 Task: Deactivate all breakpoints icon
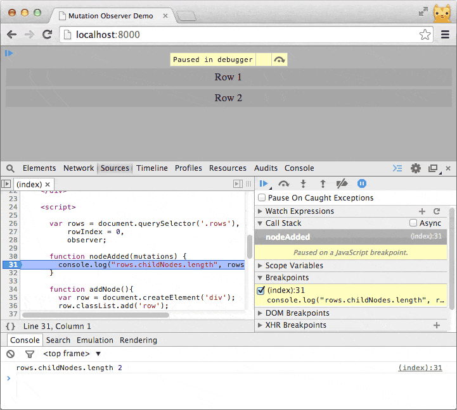342,183
